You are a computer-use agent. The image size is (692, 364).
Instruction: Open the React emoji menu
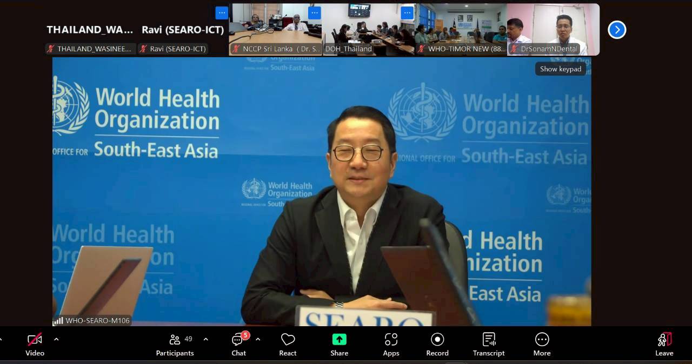288,345
